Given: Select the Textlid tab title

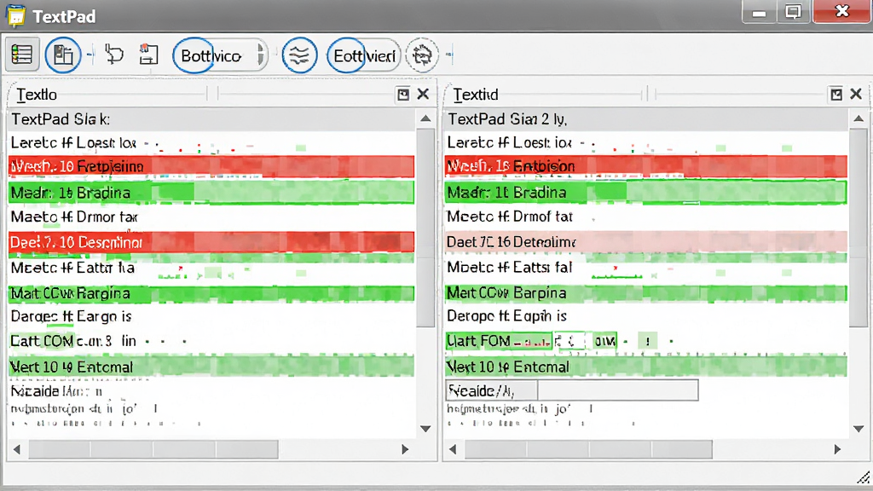Looking at the screenshot, I should [476, 95].
